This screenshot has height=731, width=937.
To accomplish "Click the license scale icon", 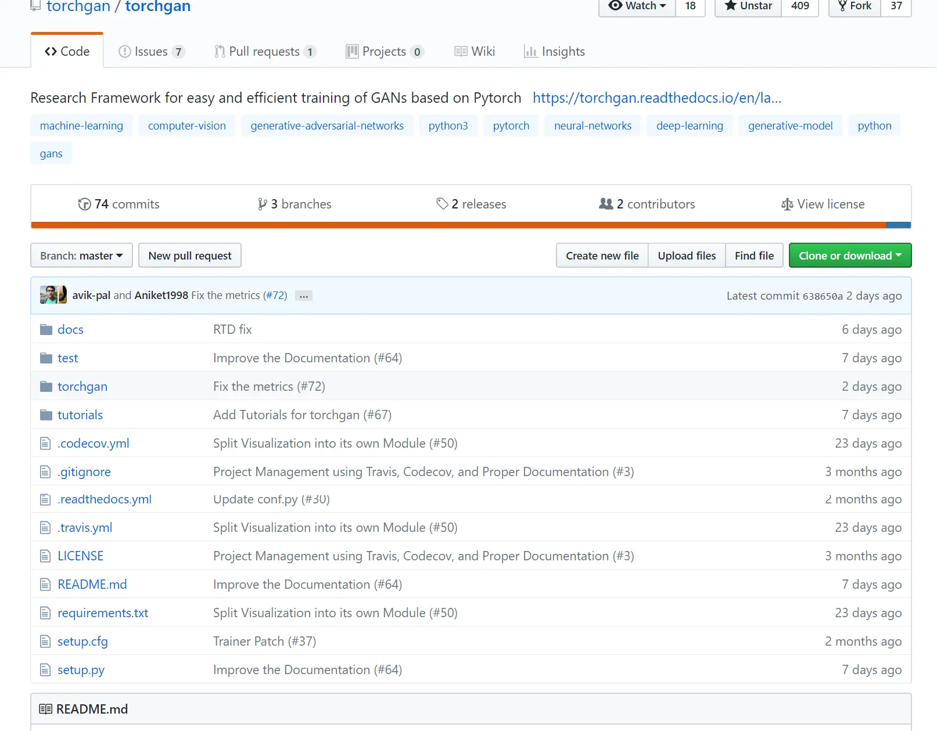I will 787,204.
